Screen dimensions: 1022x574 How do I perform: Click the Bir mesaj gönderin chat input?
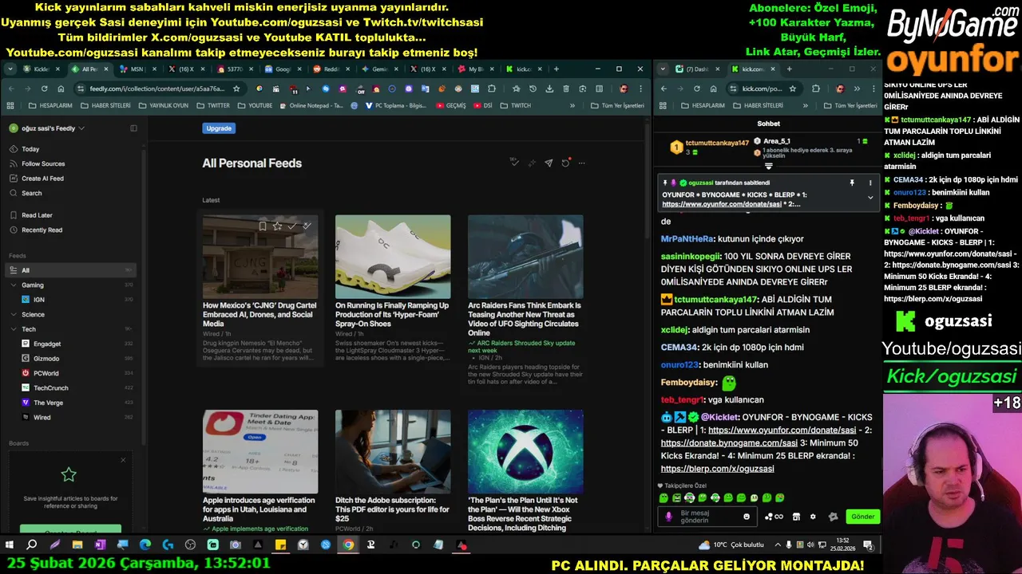pos(709,517)
